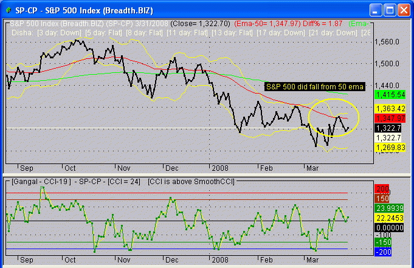414x268 pixels.
Task: Click the '11 day: Flat' Disha entry
Action: click(x=187, y=33)
